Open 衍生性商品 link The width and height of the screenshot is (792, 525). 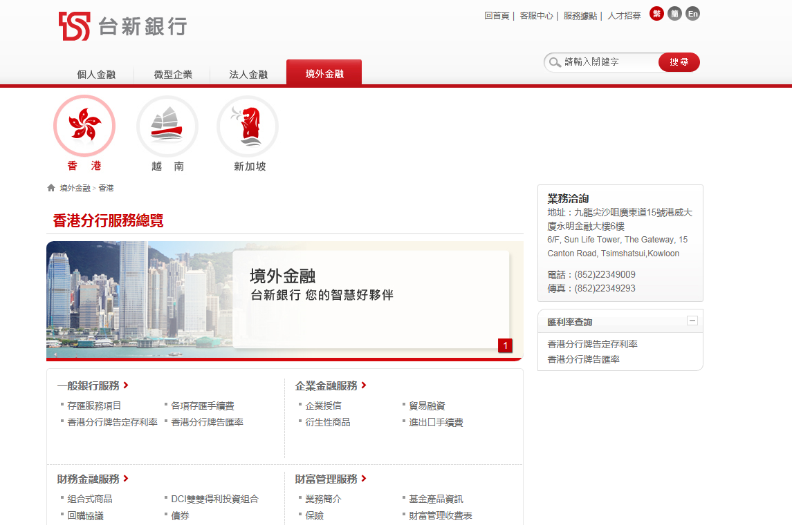[328, 422]
